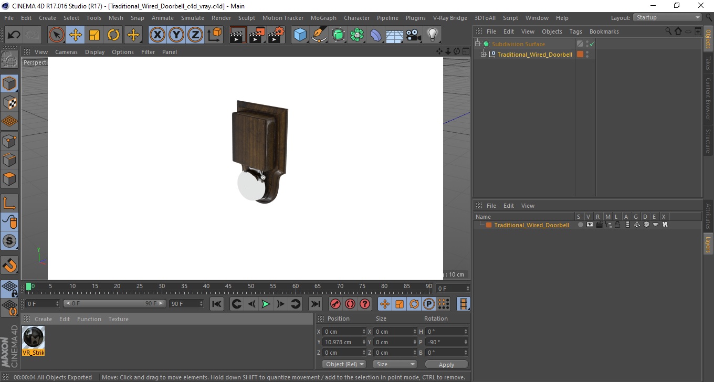Viewport: 714px width, 382px height.
Task: Open viewport Cameras menu
Action: click(x=66, y=52)
